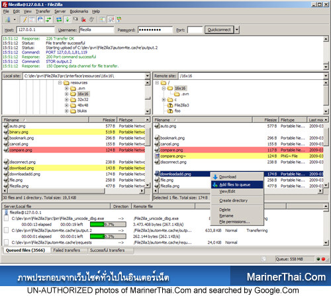The height and width of the screenshot is (298, 331).
Task: Sort remote list by Filetype column
Action: 293,120
